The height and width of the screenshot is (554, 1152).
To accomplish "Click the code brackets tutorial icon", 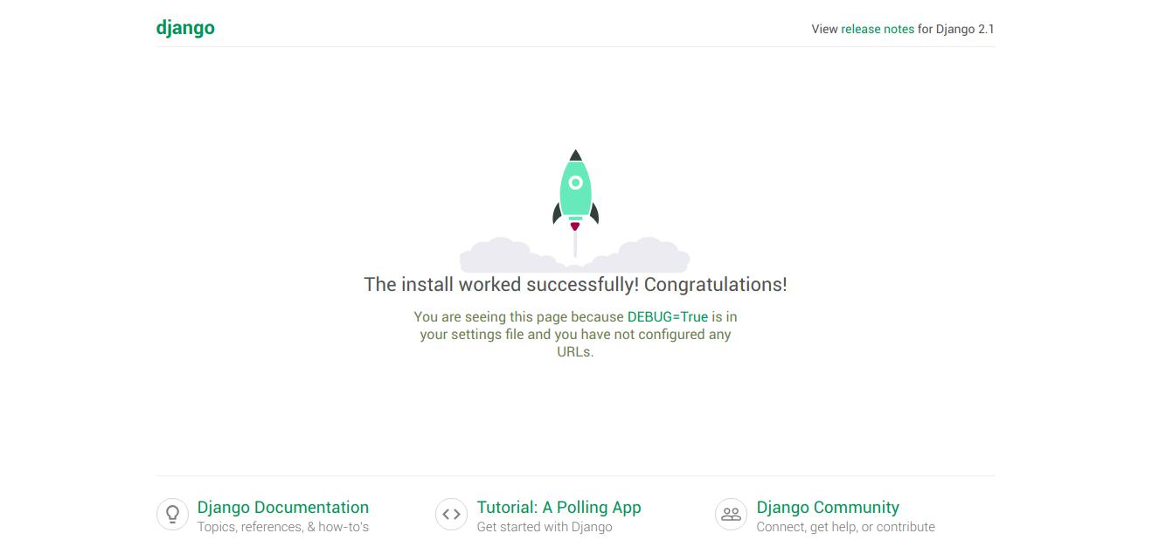I will coord(451,515).
